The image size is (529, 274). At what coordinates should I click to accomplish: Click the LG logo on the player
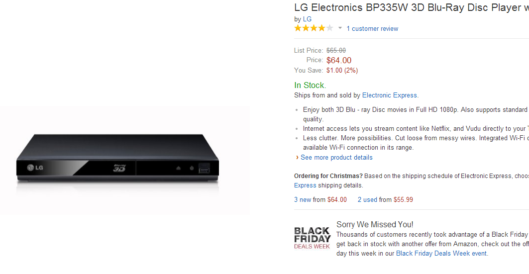click(x=35, y=168)
